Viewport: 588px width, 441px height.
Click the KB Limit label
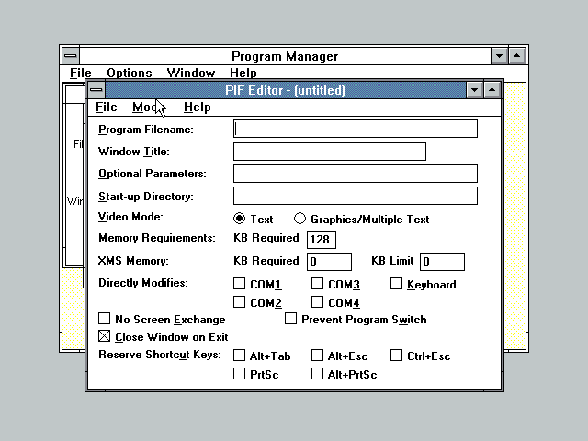pos(392,261)
